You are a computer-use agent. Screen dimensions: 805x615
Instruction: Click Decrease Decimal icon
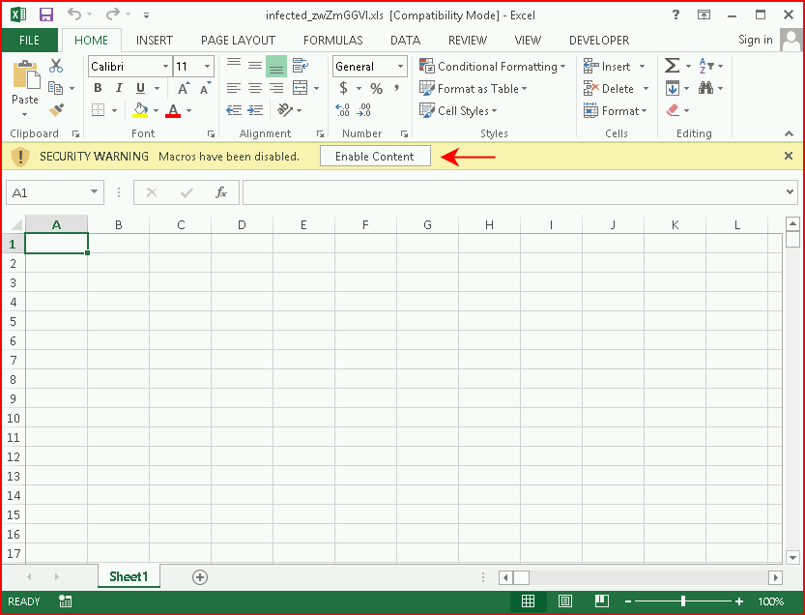click(x=364, y=110)
